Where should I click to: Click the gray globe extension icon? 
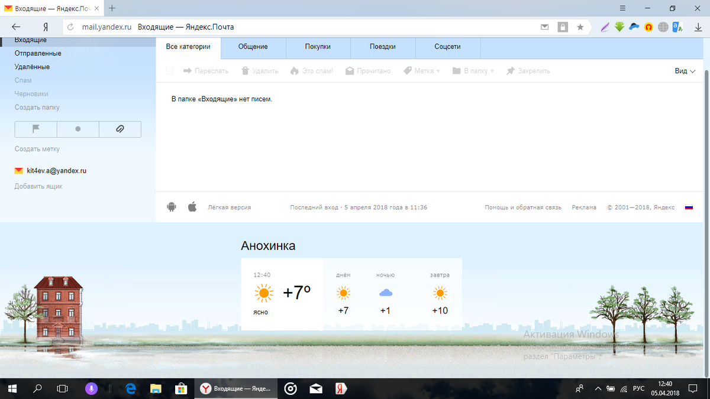pos(663,27)
